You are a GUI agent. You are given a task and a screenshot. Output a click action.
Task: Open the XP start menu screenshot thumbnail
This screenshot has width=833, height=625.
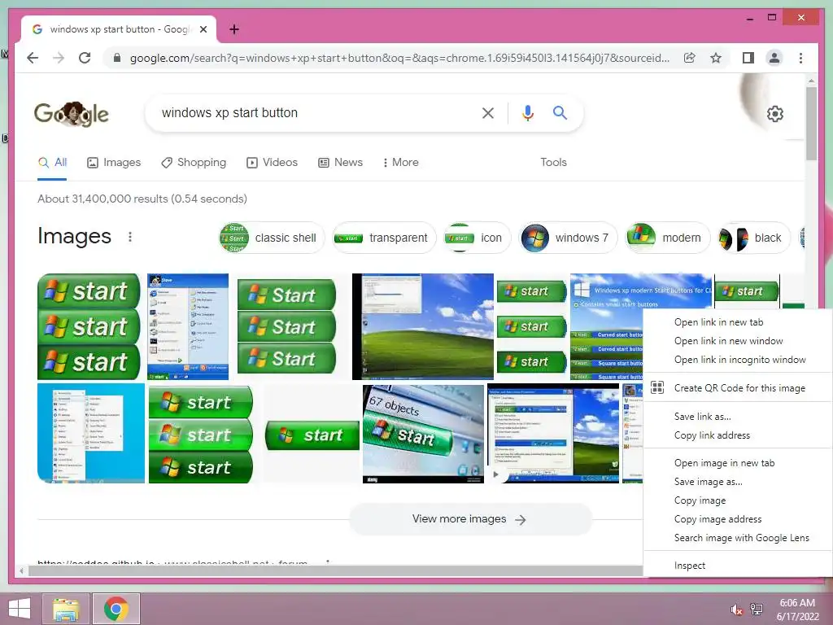click(188, 326)
